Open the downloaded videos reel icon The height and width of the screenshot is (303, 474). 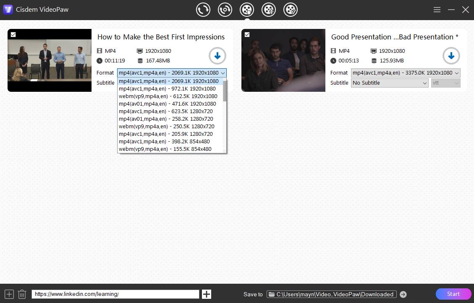pos(291,9)
